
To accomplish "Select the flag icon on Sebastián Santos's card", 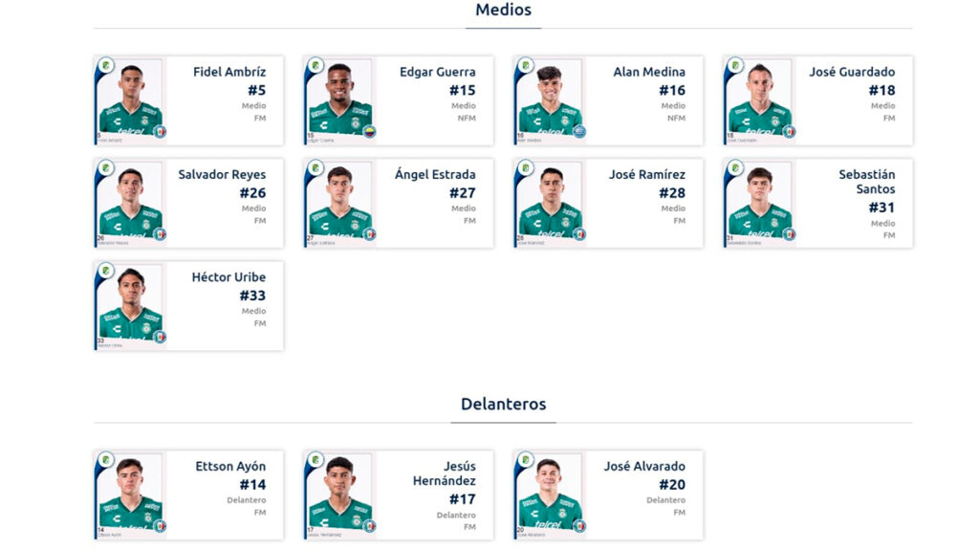I will click(x=789, y=234).
